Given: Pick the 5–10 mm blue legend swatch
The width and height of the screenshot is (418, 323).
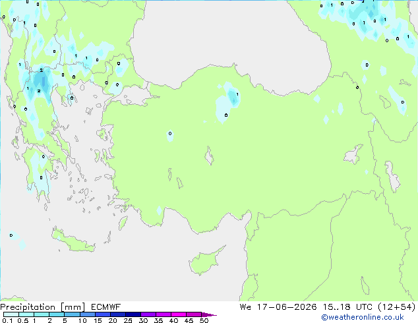Looking at the screenshot, I should click(x=72, y=314).
